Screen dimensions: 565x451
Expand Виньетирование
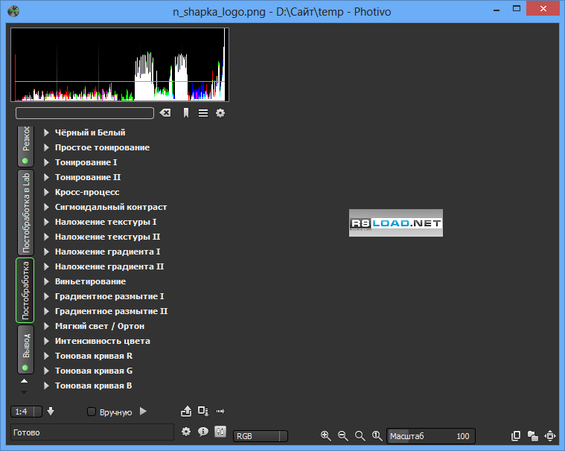coord(46,281)
